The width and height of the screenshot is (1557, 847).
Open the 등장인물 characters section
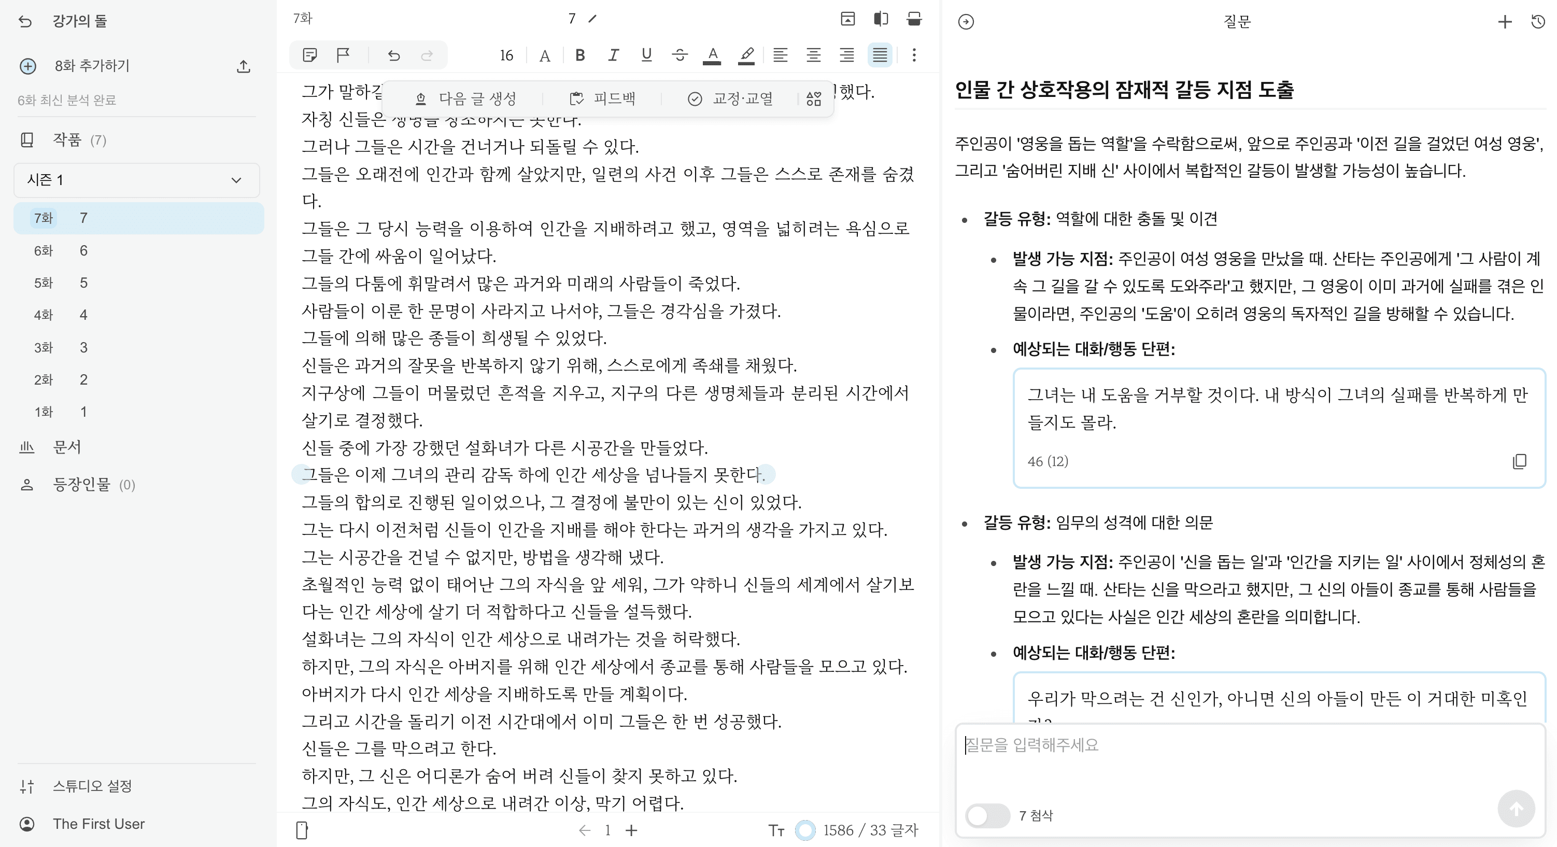click(x=81, y=485)
